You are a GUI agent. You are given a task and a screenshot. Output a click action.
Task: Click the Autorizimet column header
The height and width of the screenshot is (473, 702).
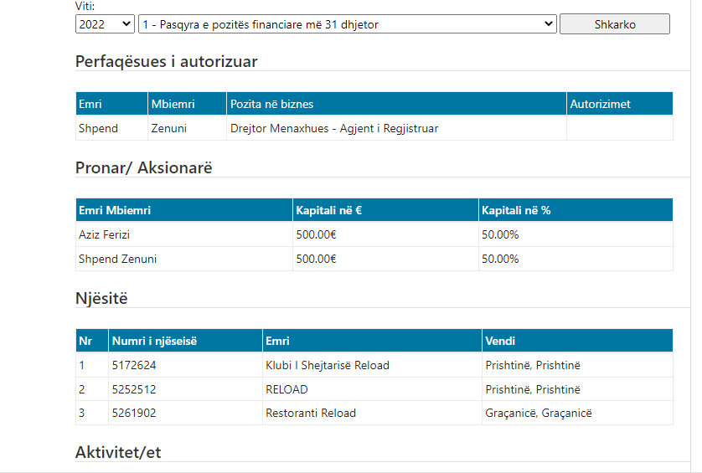pyautogui.click(x=620, y=104)
